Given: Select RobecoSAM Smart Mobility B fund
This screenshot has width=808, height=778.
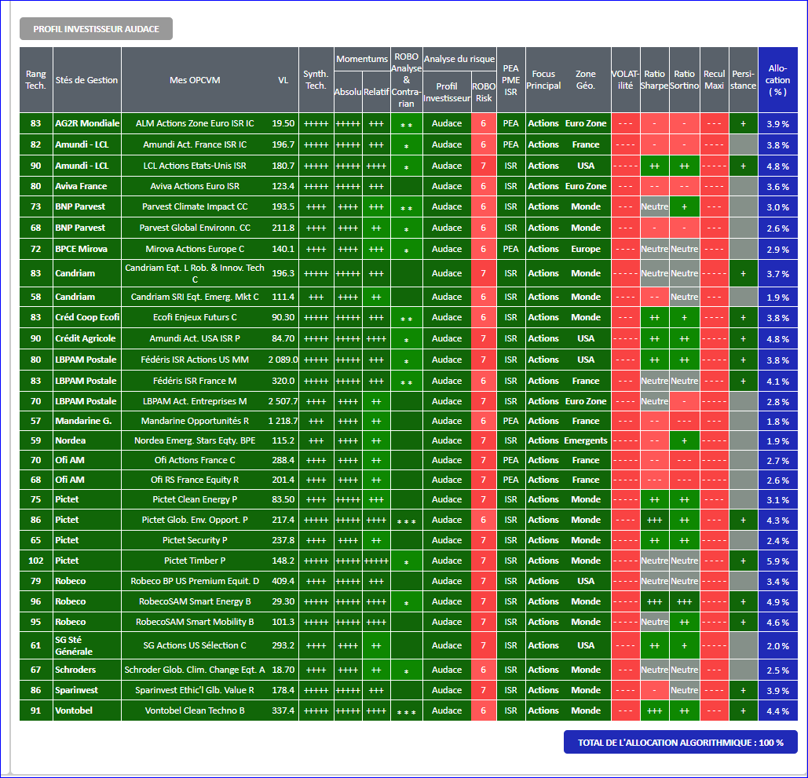Looking at the screenshot, I should coord(195,621).
